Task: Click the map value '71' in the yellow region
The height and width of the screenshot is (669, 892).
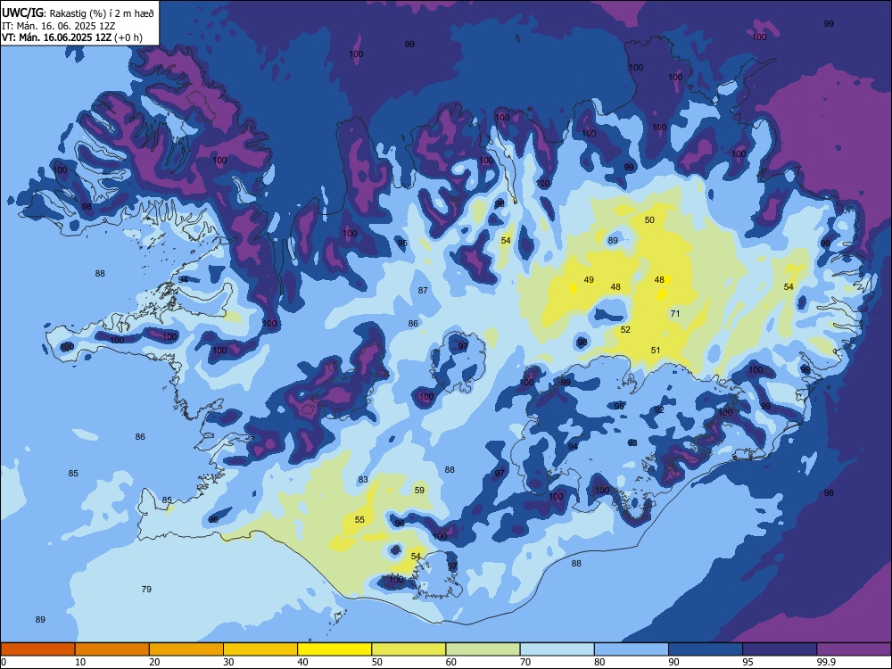Action: coord(675,313)
